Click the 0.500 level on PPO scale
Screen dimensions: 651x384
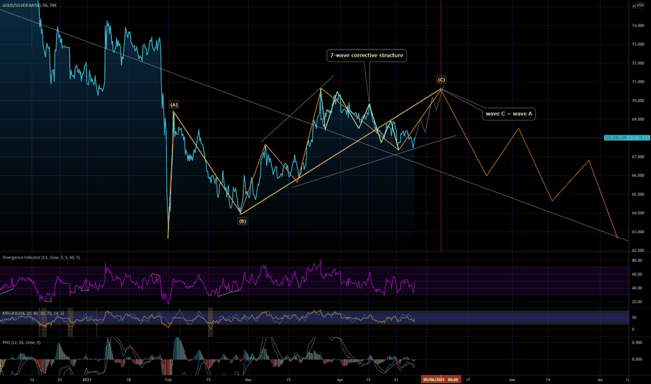pos(637,343)
